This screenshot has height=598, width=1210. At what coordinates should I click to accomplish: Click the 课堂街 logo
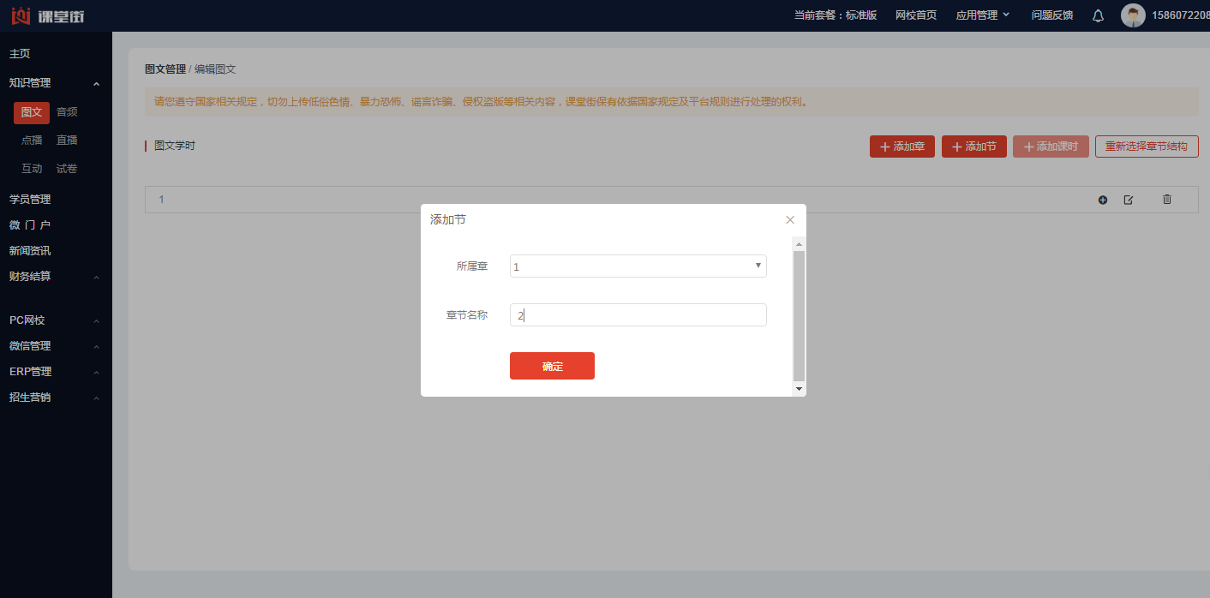pos(48,15)
